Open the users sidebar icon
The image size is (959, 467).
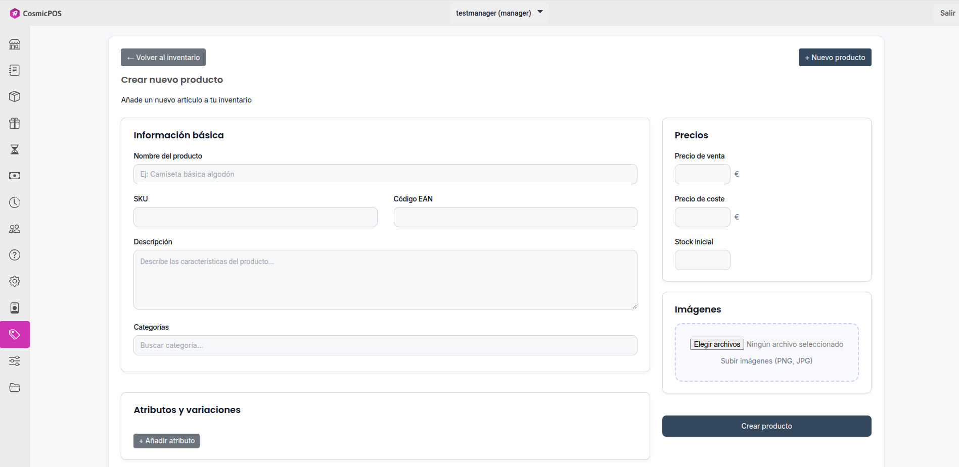(x=15, y=229)
